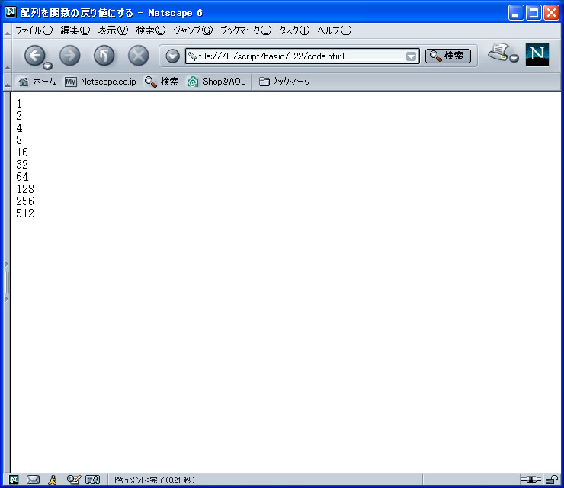
Task: Open the ジャンプ(G) menu
Action: 193,30
